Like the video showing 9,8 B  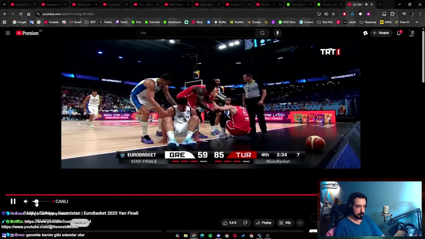click(230, 223)
